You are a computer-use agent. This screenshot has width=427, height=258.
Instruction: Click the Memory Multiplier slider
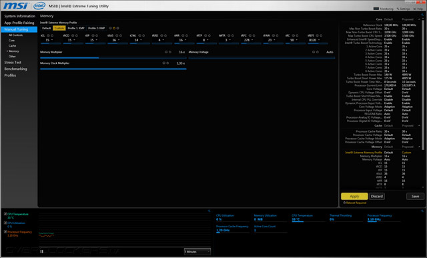[113, 58]
